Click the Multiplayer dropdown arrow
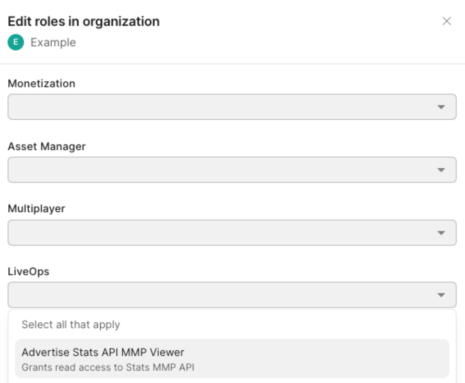 coord(441,233)
